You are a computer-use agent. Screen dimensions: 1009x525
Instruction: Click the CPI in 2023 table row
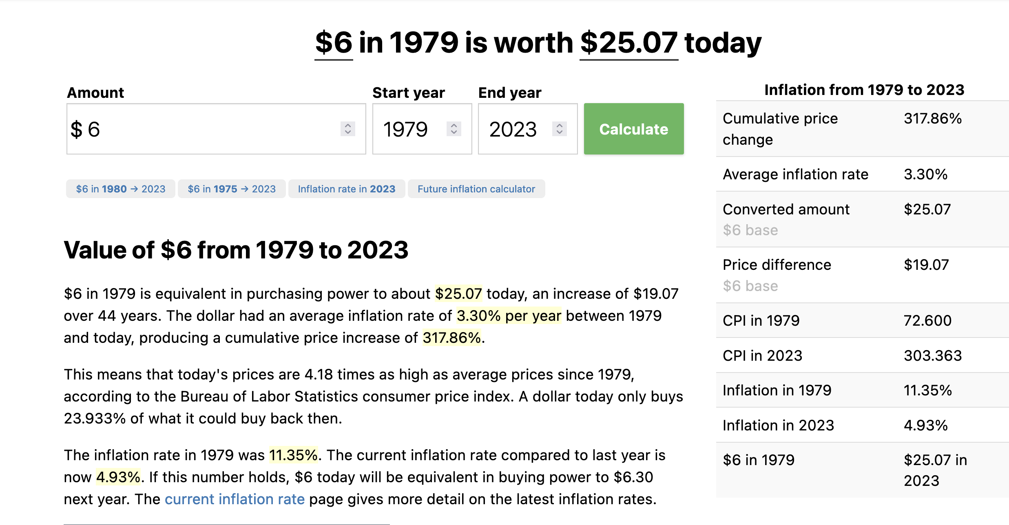pos(862,355)
